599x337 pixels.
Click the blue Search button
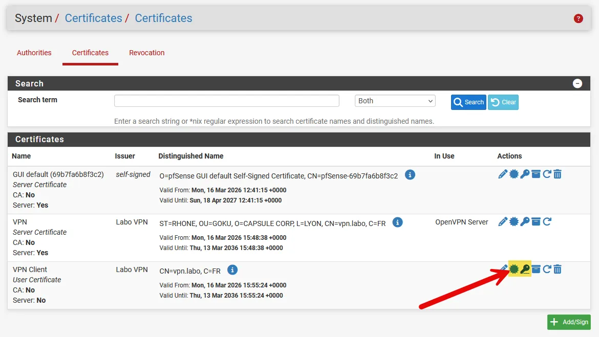point(468,102)
